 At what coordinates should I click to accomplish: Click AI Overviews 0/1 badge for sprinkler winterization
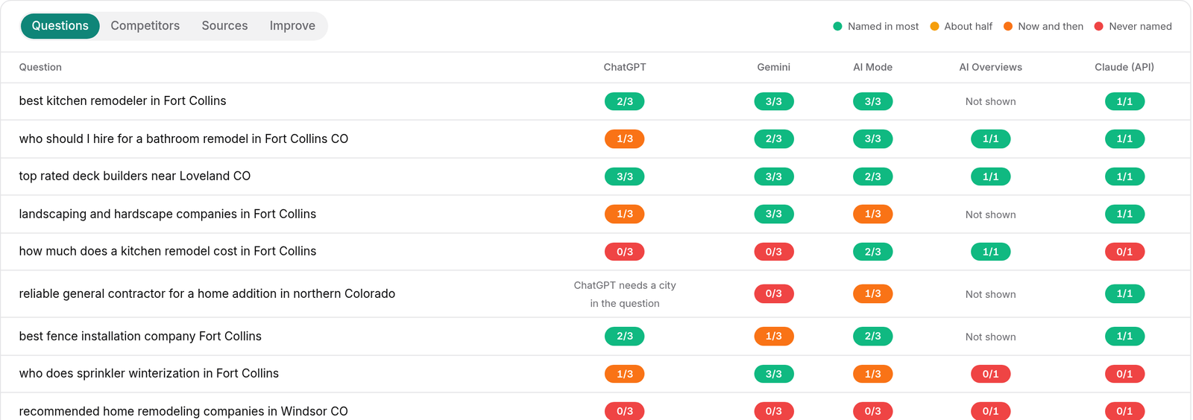991,374
